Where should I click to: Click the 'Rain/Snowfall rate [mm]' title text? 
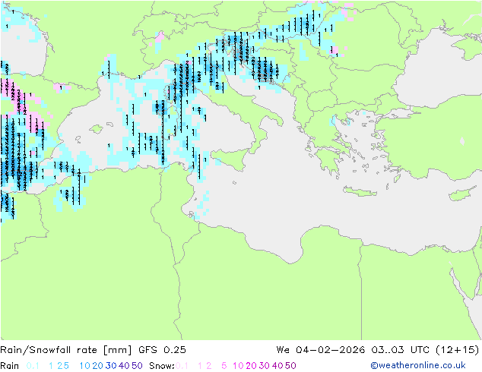pos(66,349)
